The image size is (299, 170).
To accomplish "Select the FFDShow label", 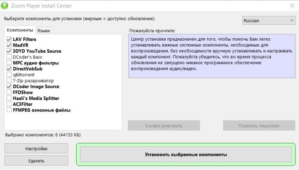I will click(23, 92).
